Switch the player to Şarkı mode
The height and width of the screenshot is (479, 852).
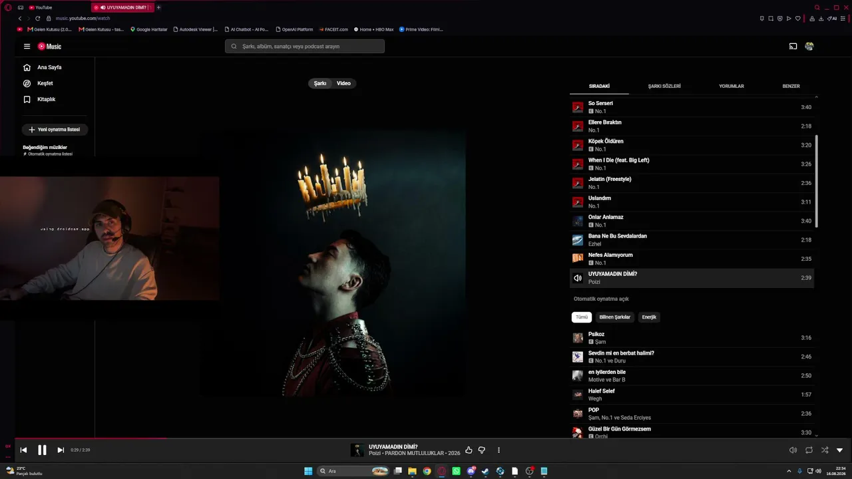click(x=320, y=83)
